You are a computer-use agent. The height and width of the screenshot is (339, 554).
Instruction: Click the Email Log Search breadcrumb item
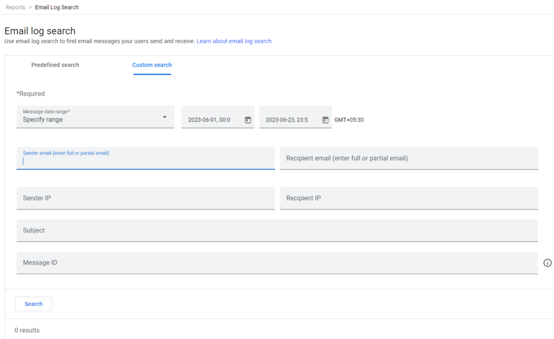coord(57,8)
